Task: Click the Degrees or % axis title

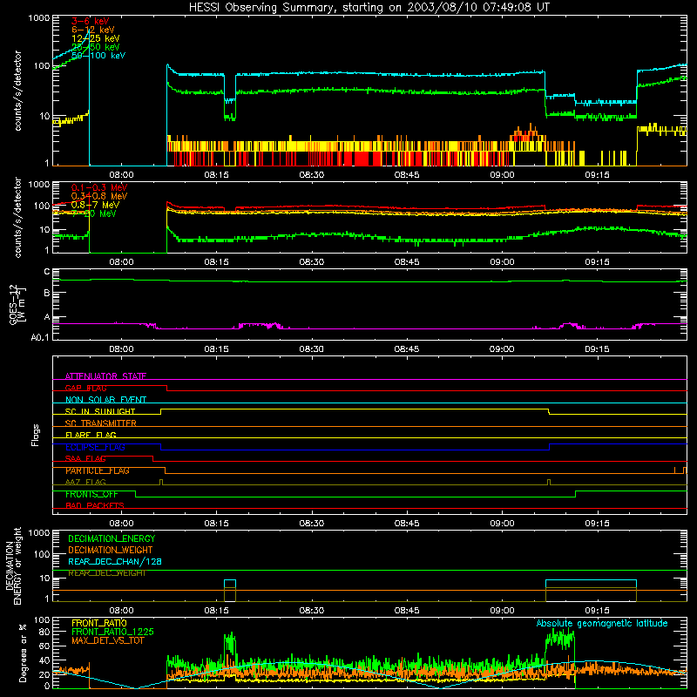Action: [x=23, y=653]
